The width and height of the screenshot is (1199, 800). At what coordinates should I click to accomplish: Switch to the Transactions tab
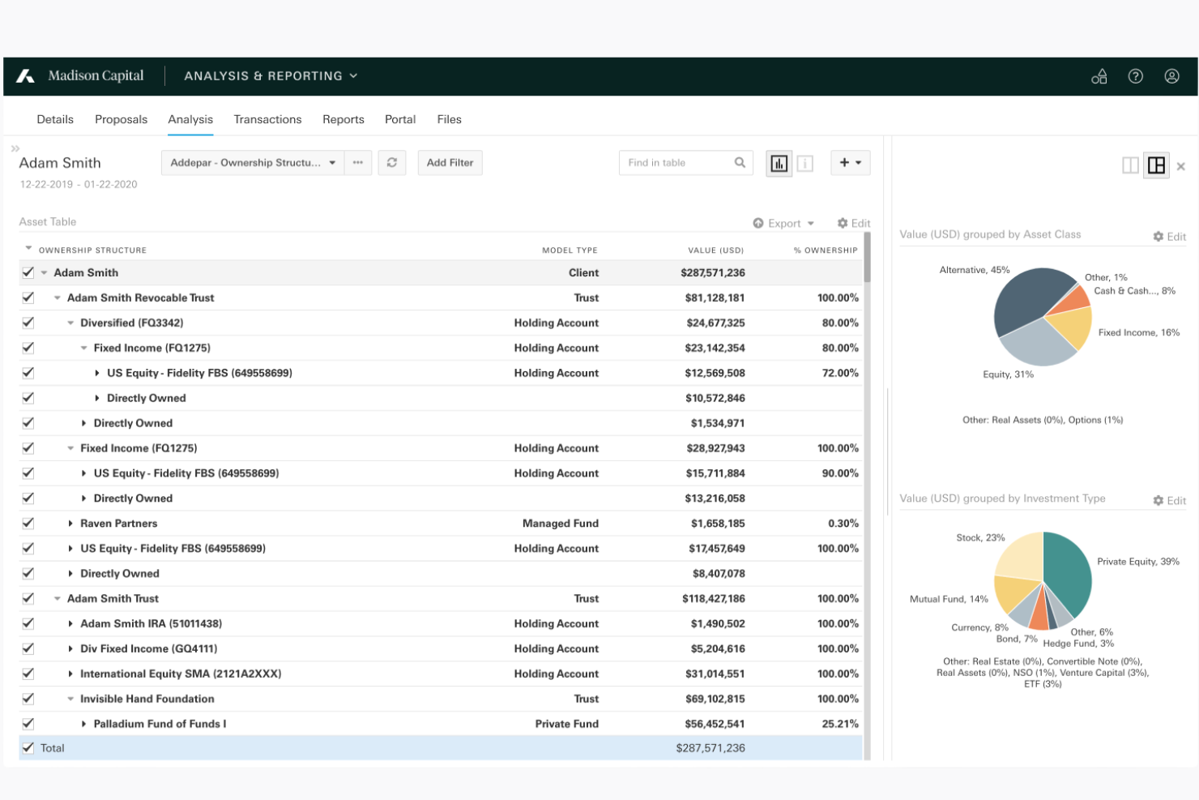pyautogui.click(x=267, y=119)
